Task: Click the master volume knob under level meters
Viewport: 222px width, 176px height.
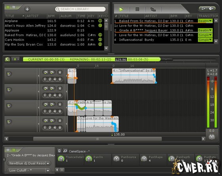Action: click(x=212, y=137)
